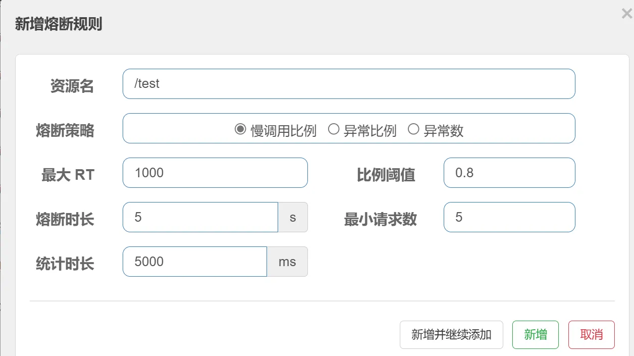Viewport: 634px width, 356px height.
Task: Click the green 新增 button
Action: [535, 335]
